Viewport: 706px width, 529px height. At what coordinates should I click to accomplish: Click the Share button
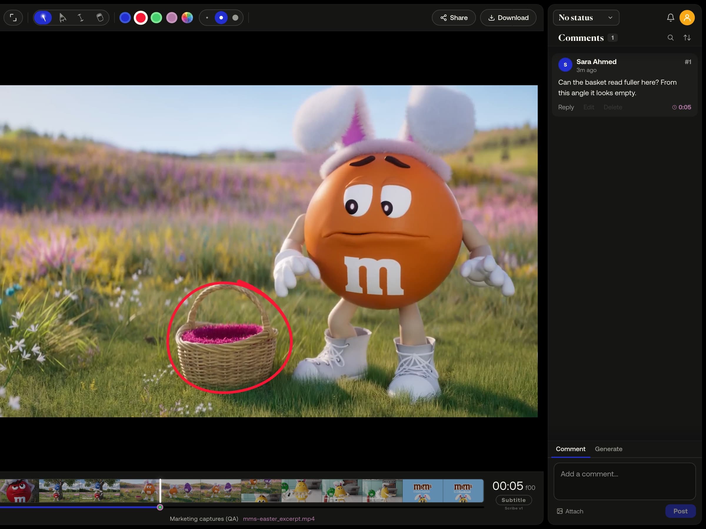454,18
